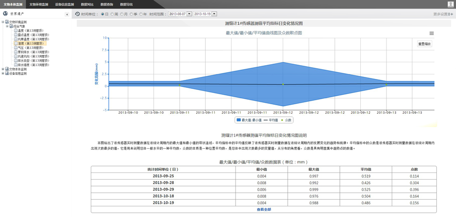Viewport: 456px width, 217px height.
Task: Click the 更多设置 plus icon
Action: [x=451, y=14]
